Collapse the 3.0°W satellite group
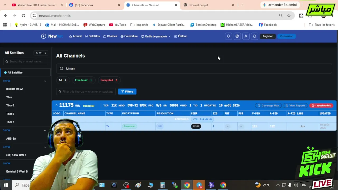The width and height of the screenshot is (338, 190). tap(45, 130)
